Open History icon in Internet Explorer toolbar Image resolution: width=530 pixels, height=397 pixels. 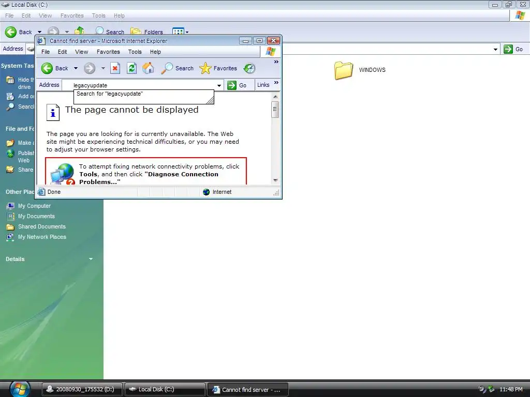249,68
